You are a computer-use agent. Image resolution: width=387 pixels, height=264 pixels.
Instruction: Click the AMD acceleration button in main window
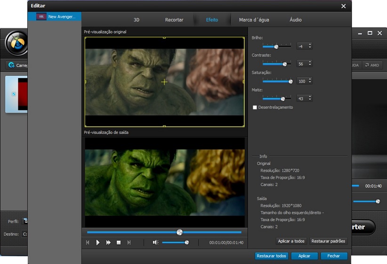[x=372, y=65]
